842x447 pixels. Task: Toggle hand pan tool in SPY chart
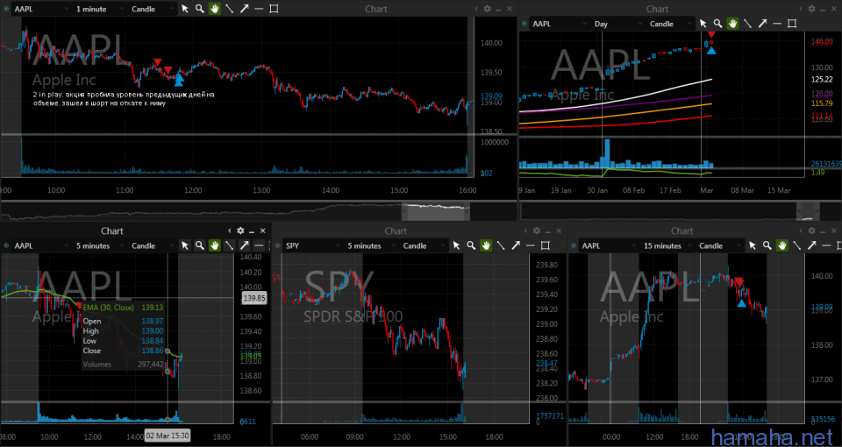486,245
